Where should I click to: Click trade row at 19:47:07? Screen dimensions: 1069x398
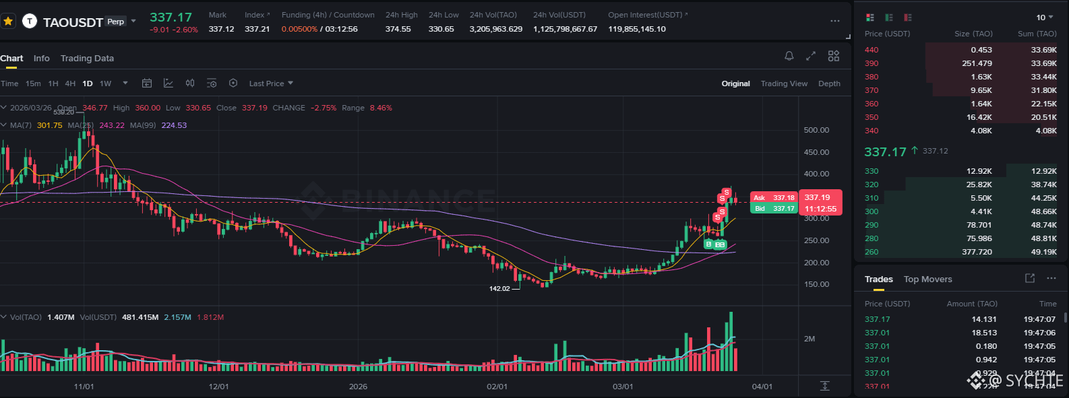960,319
